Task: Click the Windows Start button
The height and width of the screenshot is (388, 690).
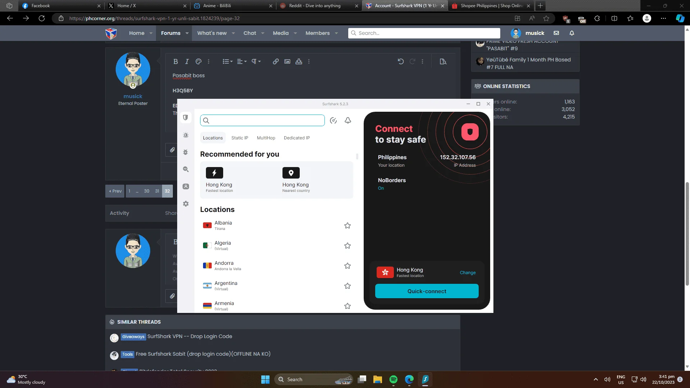Action: [265, 379]
